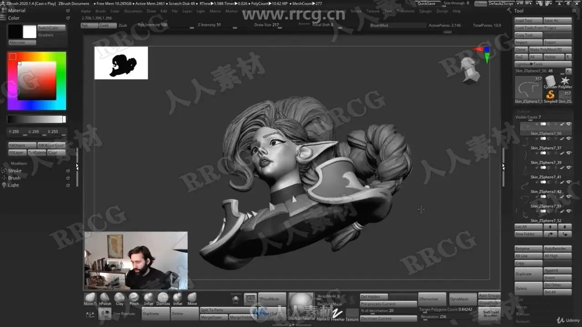The image size is (582, 327).
Task: Choose the FreeHand stroke icon
Action: pyautogui.click(x=337, y=313)
